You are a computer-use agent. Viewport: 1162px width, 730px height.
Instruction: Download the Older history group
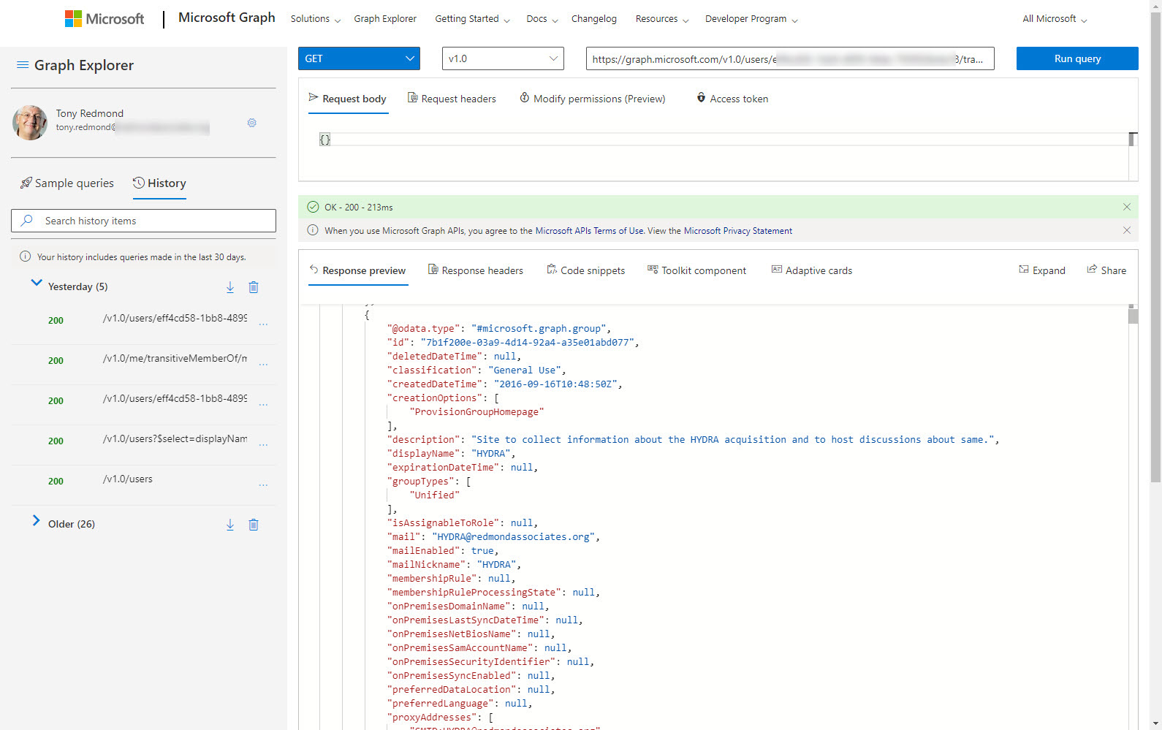coord(230,525)
